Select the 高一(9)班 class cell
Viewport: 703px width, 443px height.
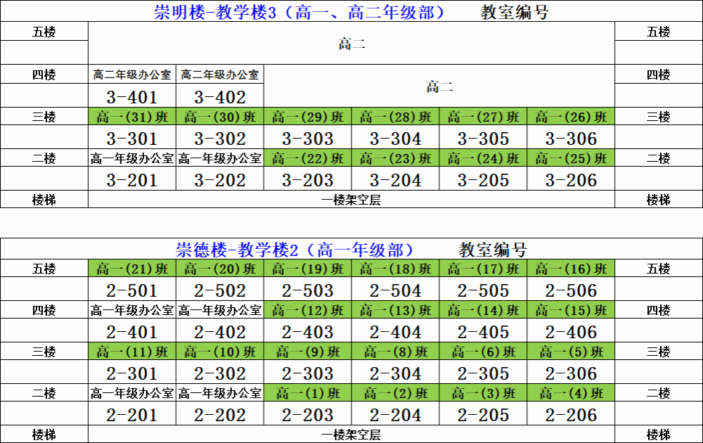[308, 352]
